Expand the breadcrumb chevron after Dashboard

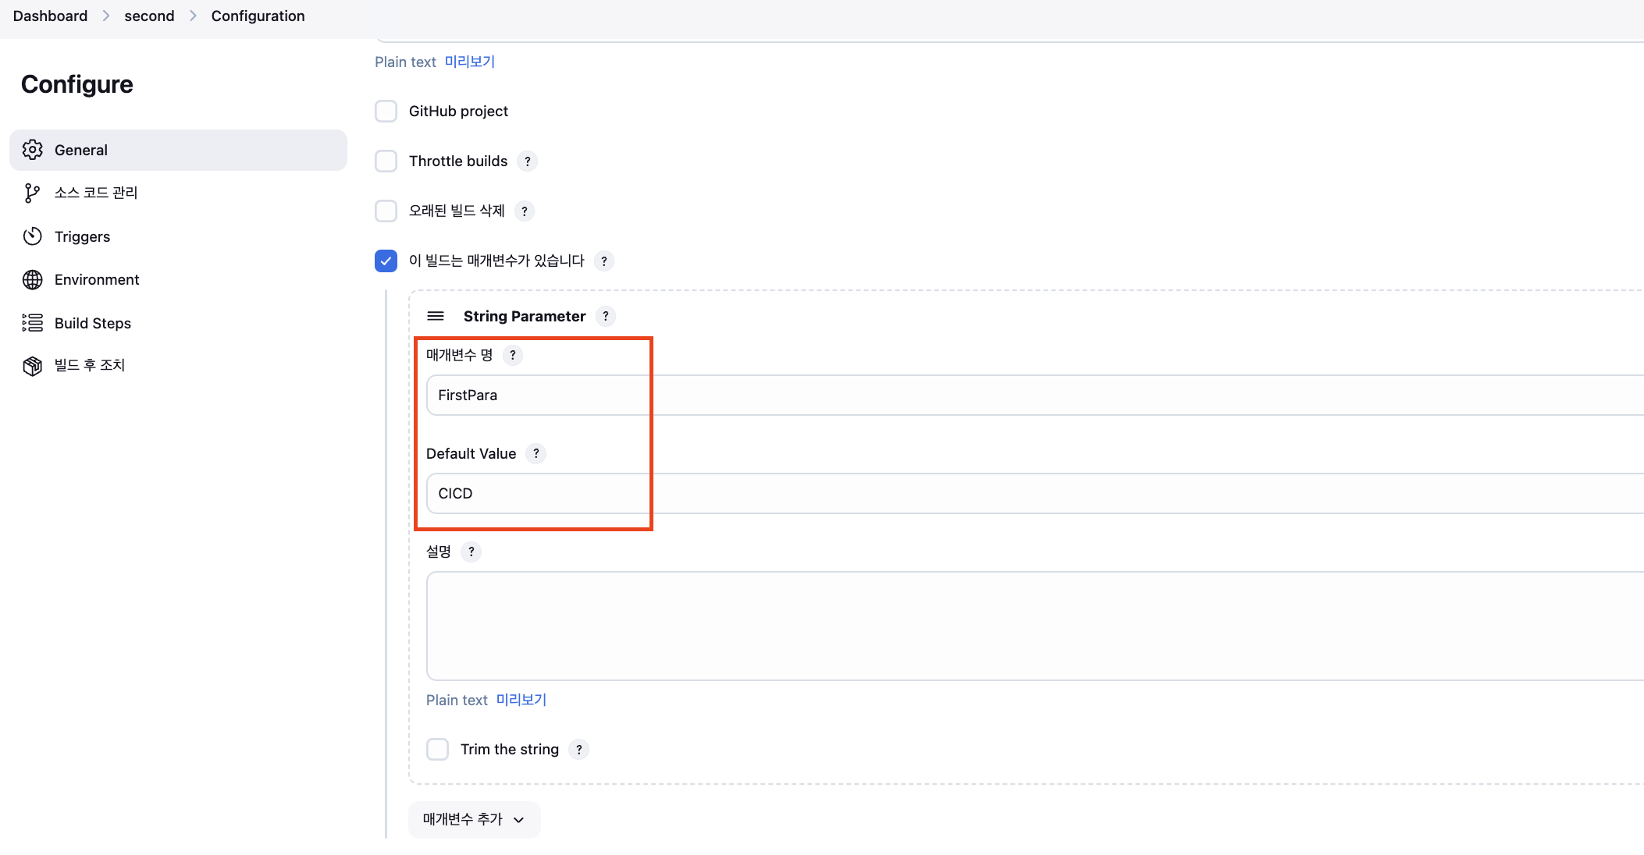point(106,16)
